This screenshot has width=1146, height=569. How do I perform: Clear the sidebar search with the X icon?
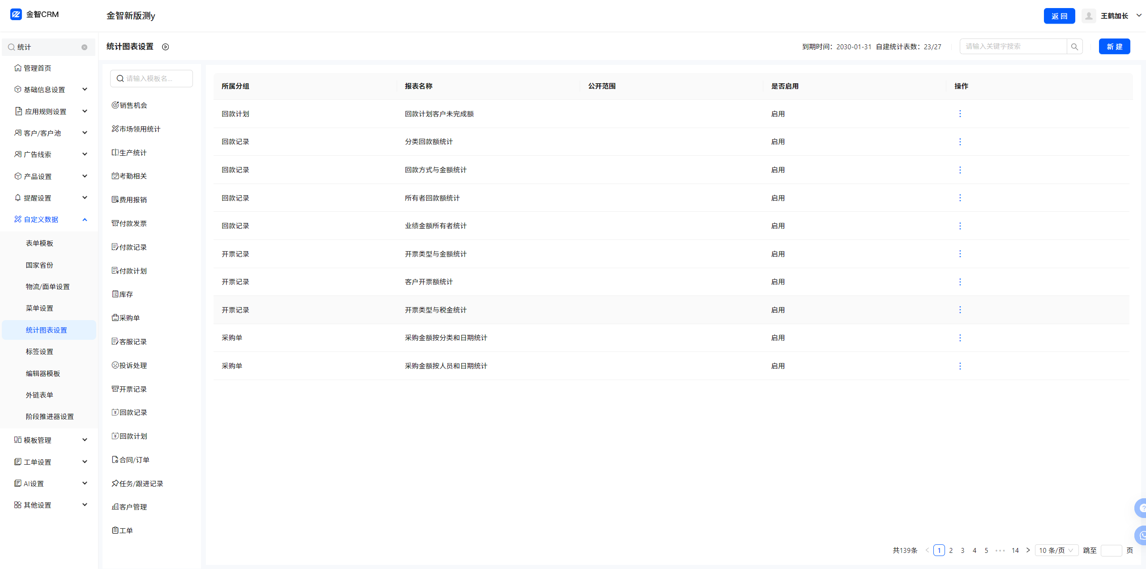coord(84,47)
